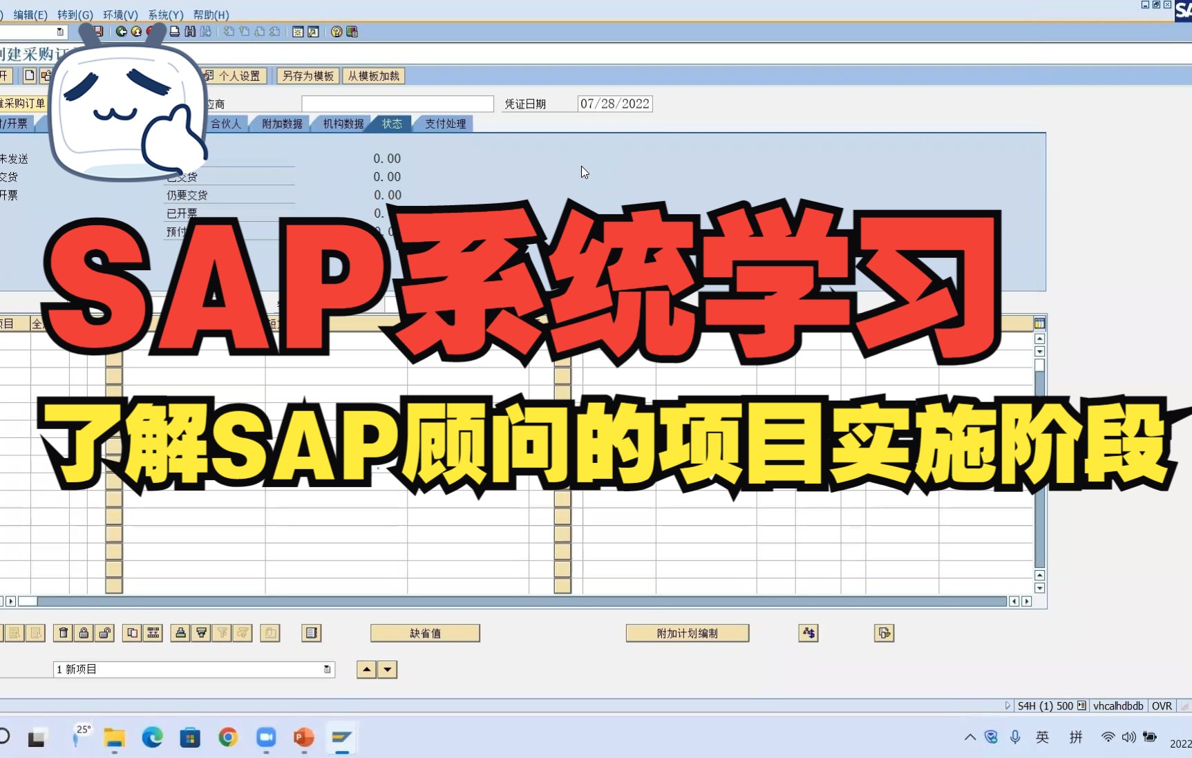1192x758 pixels.
Task: Switch to the 合伙人 tab
Action: (x=226, y=124)
